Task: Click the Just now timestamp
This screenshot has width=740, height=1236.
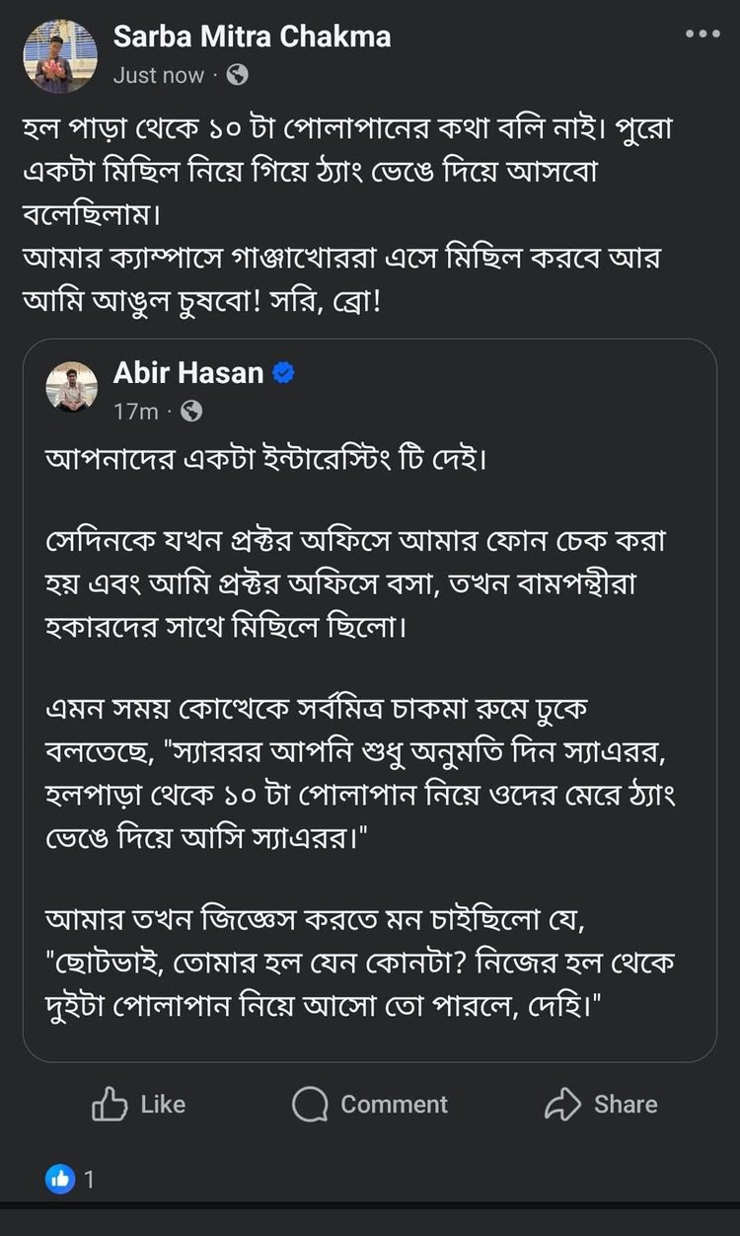Action: pyautogui.click(x=159, y=75)
